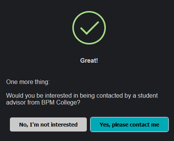The image size is (174, 141).
Task: Accept the advisor contact with the teal button
Action: point(129,124)
